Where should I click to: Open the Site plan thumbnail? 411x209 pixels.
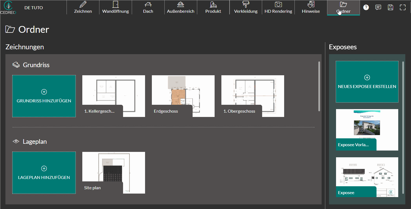tap(114, 173)
